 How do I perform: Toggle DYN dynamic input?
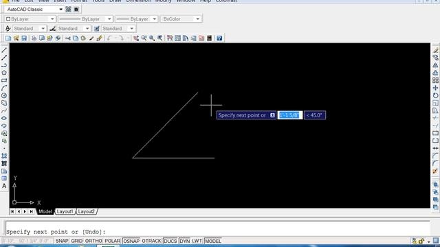[x=184, y=241]
